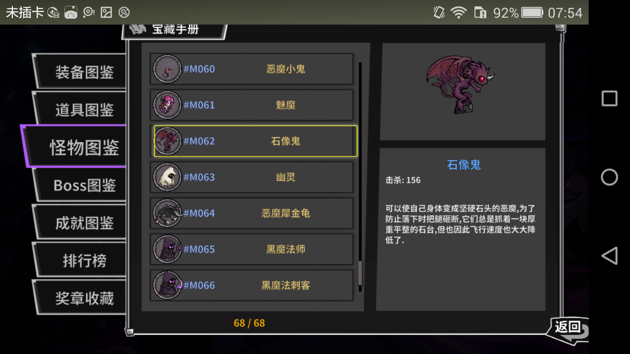Choose the 幽灵 ghost portrait icon
The height and width of the screenshot is (354, 630).
167,177
